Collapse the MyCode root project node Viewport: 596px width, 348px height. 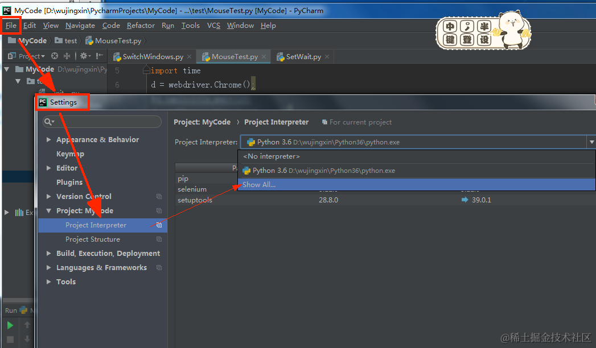7,69
